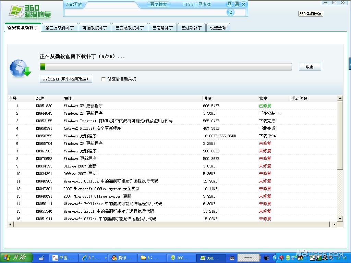Click the 13:19 taskbar clock
The height and width of the screenshot is (263, 351).
click(x=341, y=258)
